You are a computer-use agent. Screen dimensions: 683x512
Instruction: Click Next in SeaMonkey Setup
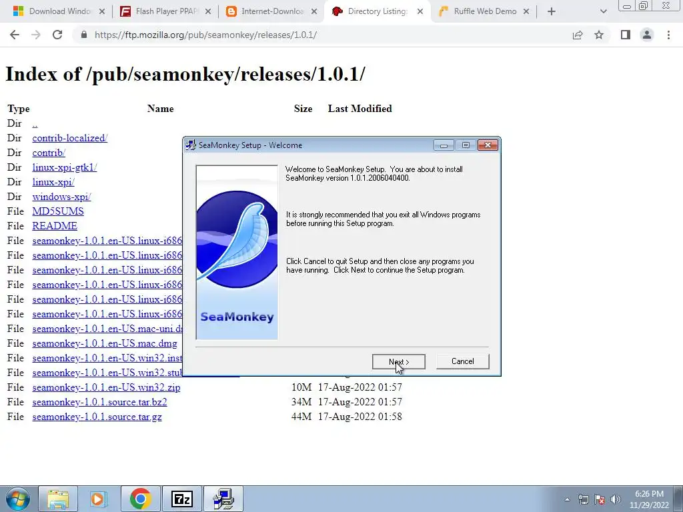[x=399, y=362]
